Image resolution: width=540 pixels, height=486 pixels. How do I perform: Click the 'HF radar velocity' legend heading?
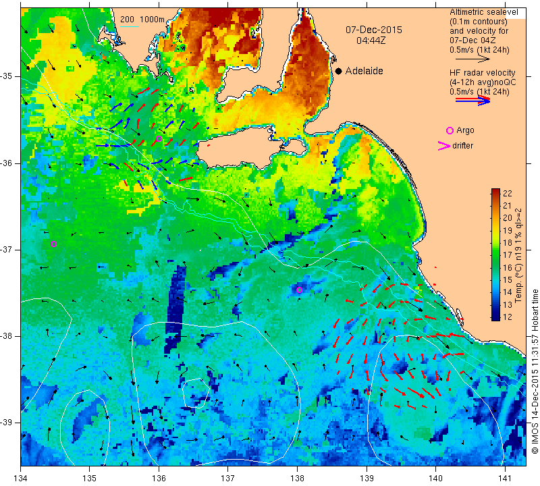(483, 73)
